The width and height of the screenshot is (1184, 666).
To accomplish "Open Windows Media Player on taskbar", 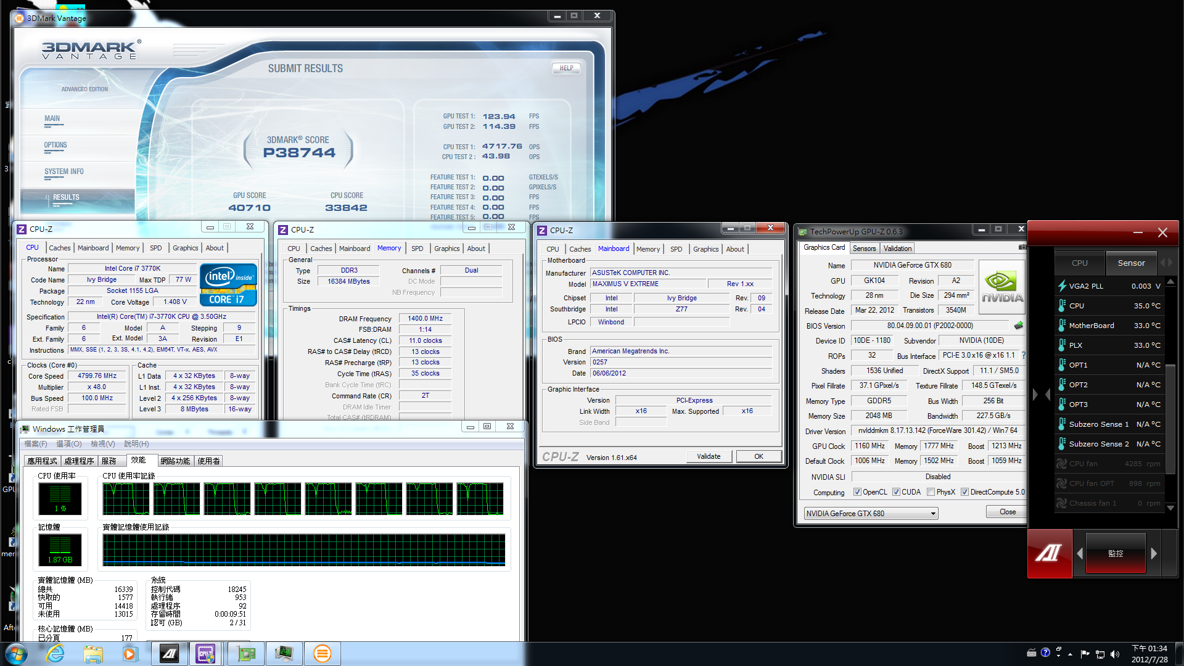I will (130, 654).
